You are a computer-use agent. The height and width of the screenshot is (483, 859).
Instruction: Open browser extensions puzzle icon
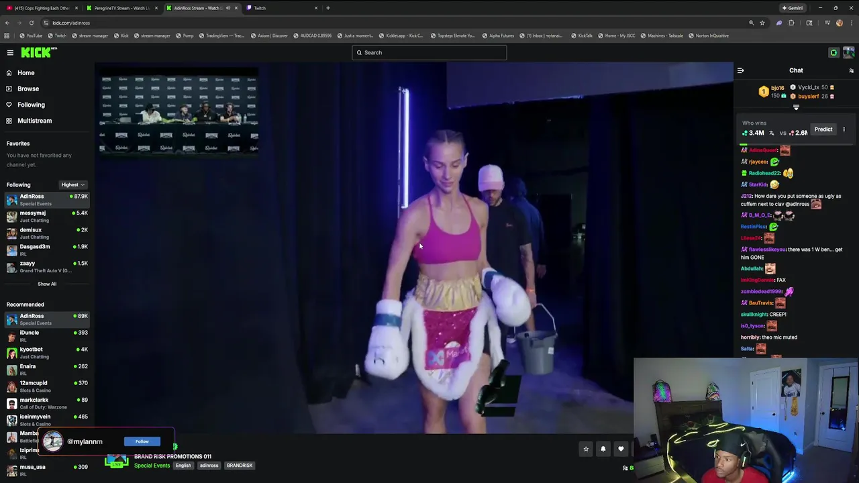[x=791, y=23]
